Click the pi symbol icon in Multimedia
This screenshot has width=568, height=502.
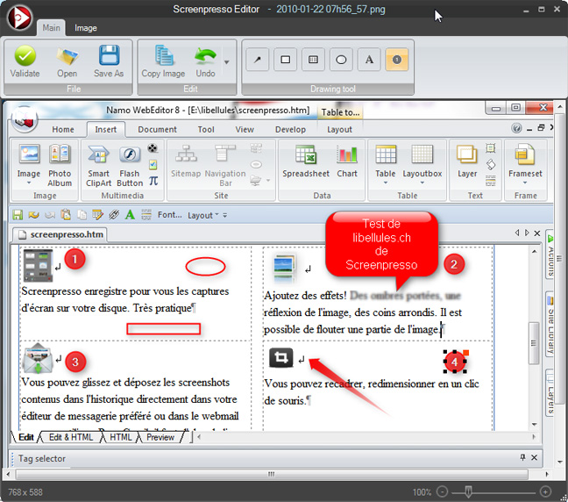pyautogui.click(x=153, y=181)
